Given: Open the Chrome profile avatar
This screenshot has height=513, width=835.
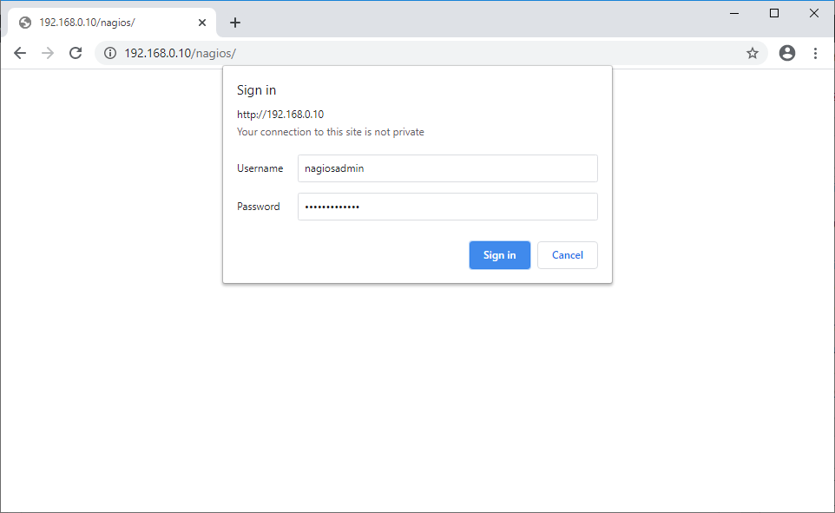Looking at the screenshot, I should click(787, 53).
